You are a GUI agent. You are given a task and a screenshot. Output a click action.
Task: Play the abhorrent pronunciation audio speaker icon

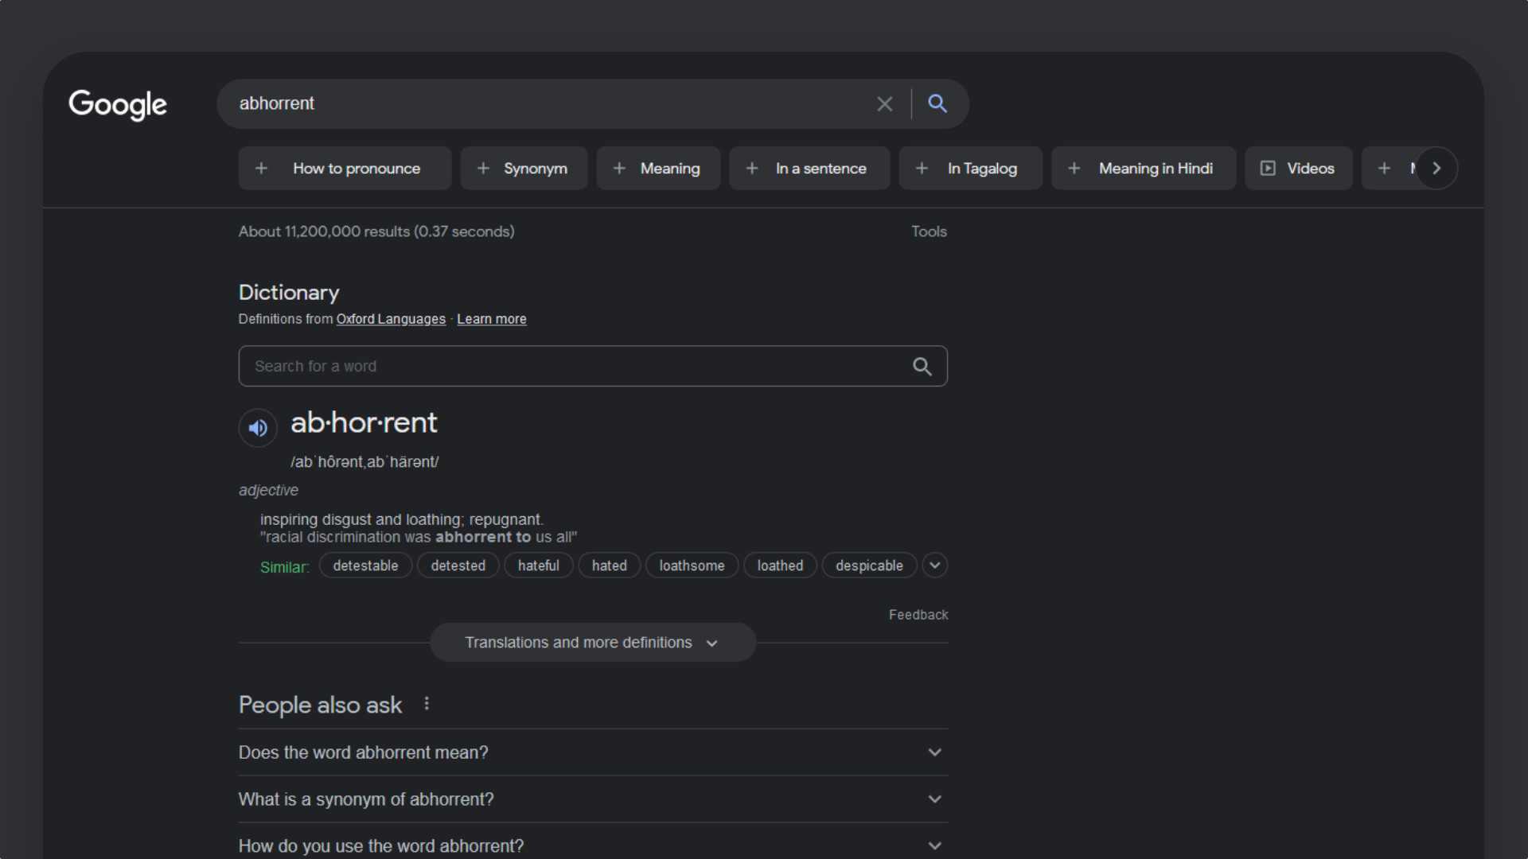pos(258,428)
